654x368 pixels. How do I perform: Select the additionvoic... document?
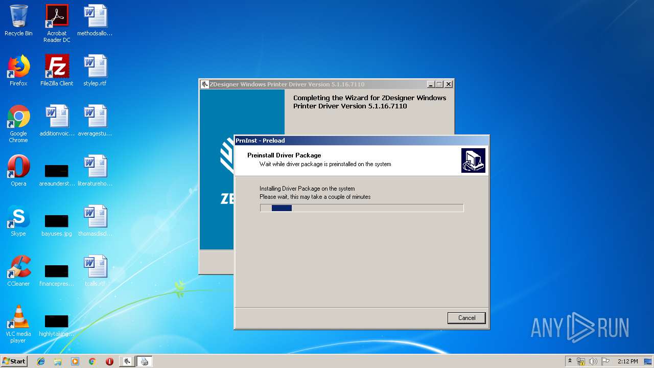(57, 121)
